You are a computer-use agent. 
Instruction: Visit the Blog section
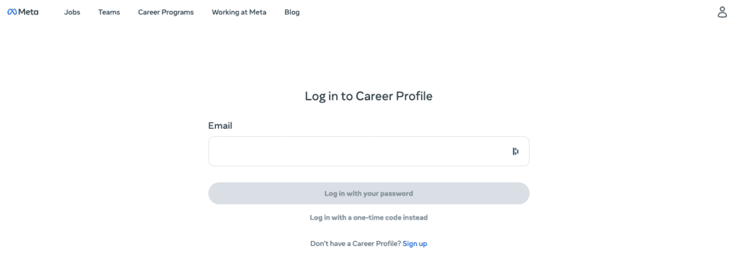pos(292,12)
